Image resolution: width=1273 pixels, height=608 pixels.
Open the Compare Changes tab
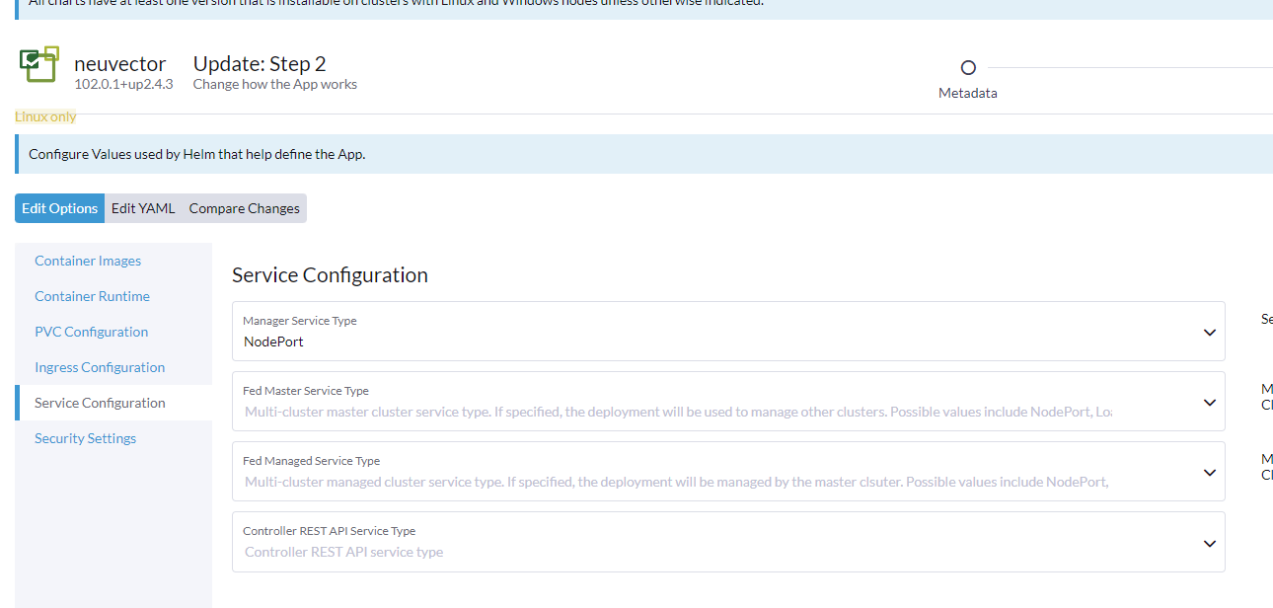243,207
